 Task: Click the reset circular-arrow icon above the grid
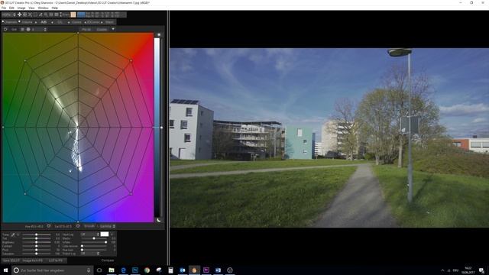(x=5, y=29)
